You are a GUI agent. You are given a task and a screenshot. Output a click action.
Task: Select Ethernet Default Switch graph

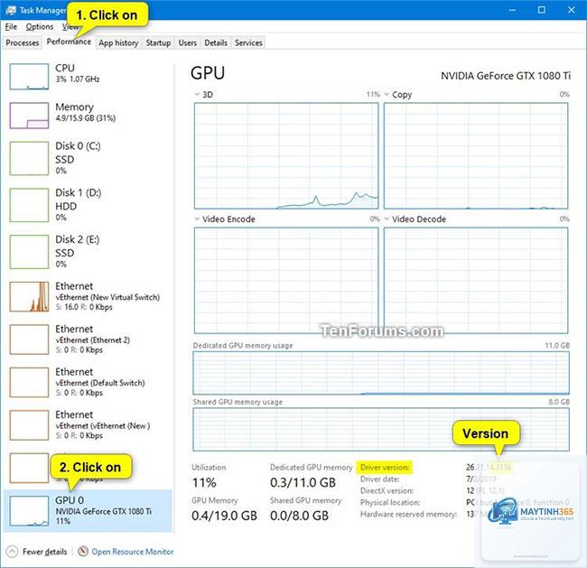[29, 382]
